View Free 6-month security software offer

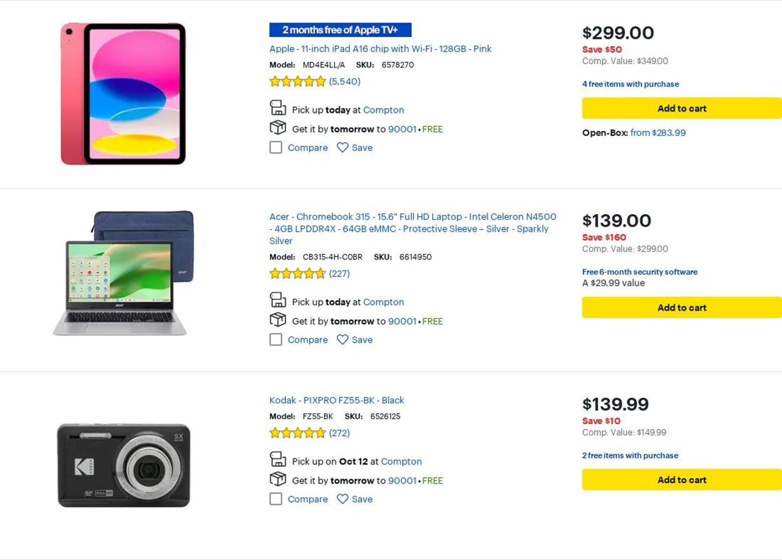[x=639, y=272]
